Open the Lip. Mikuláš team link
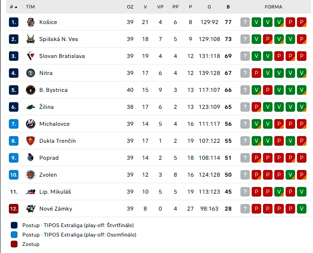The width and height of the screenshot is (313, 253). pyautogui.click(x=55, y=192)
